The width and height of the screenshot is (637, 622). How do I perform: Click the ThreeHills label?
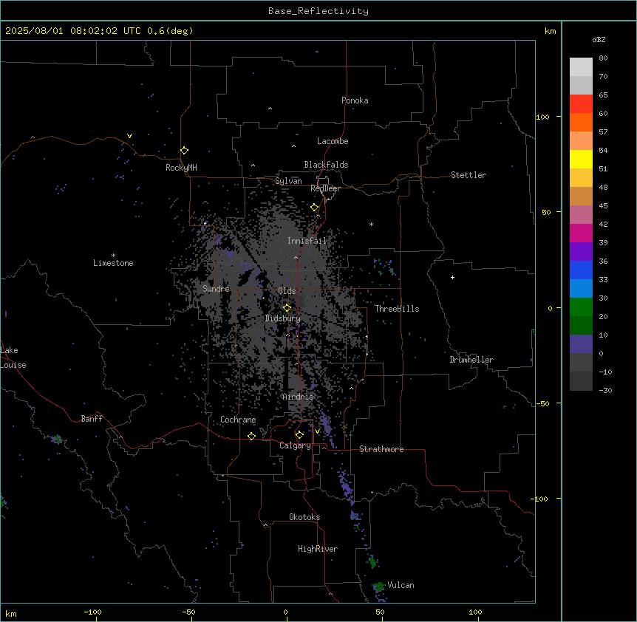pyautogui.click(x=397, y=309)
